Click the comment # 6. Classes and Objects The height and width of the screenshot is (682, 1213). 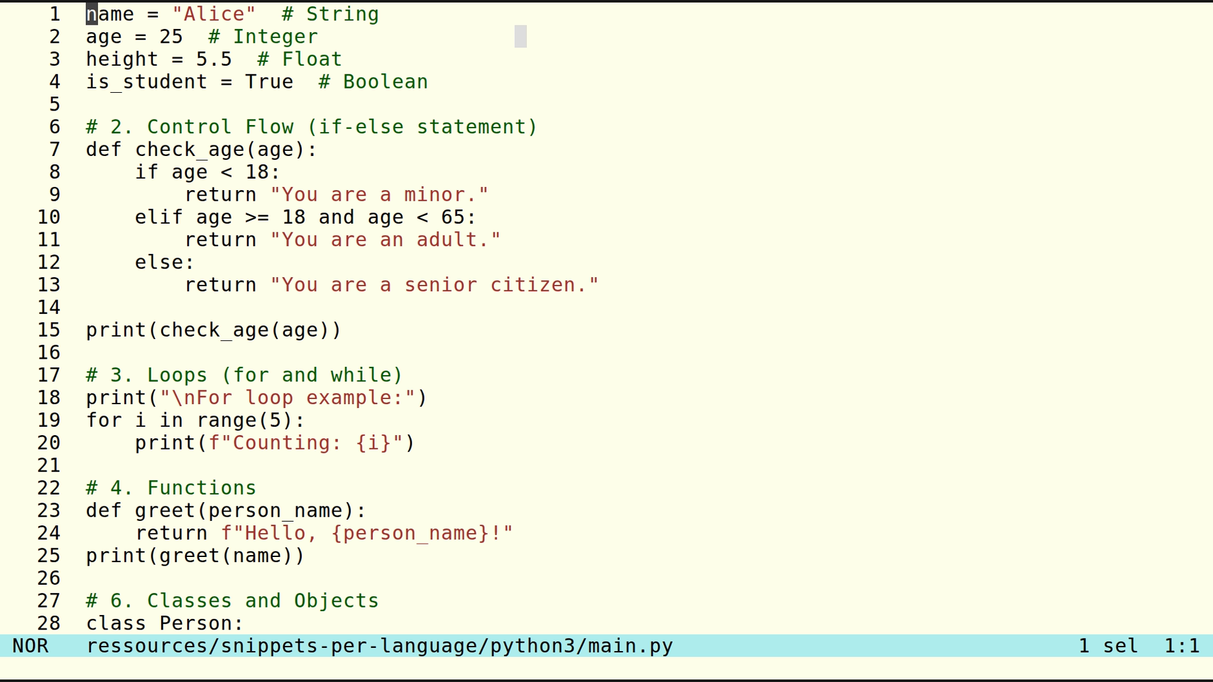pos(231,600)
